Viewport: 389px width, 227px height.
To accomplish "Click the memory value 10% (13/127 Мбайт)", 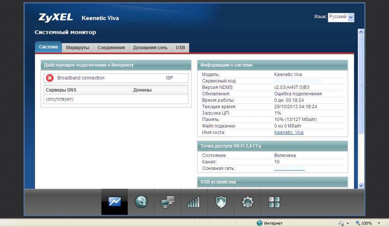I will tap(296, 120).
